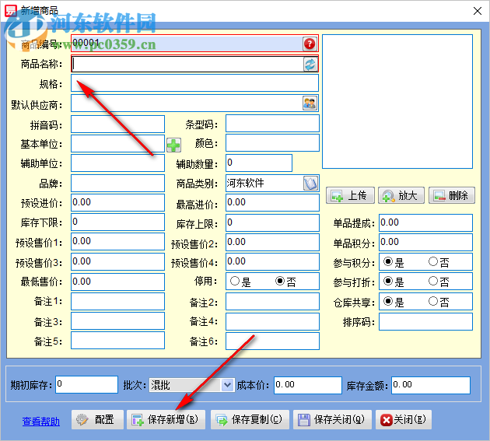Click the 拼音码 input field

(117, 124)
